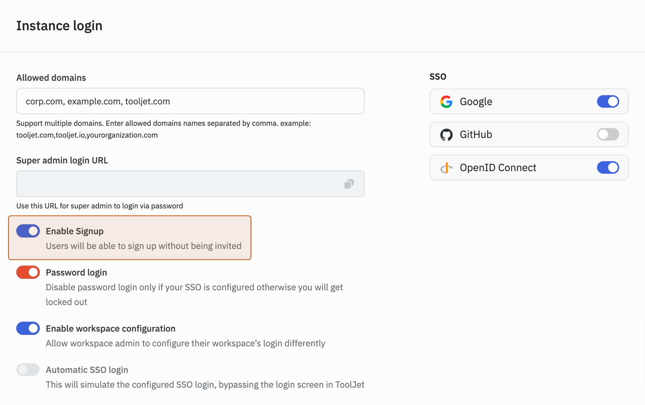Click the OpenID Connect icon

tap(446, 167)
